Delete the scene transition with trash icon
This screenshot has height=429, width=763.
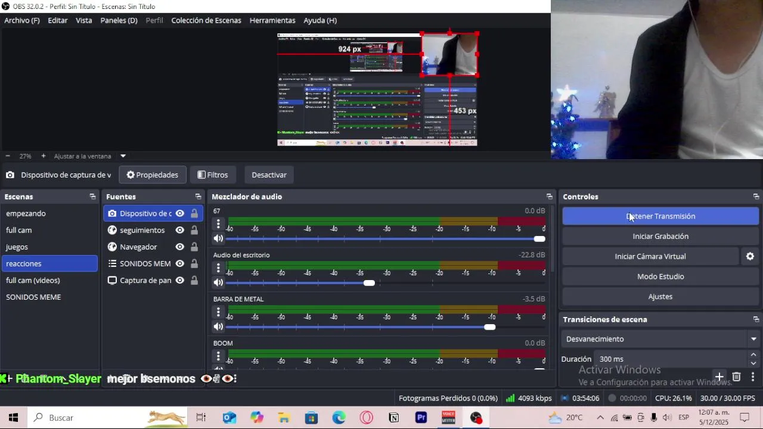click(x=736, y=377)
